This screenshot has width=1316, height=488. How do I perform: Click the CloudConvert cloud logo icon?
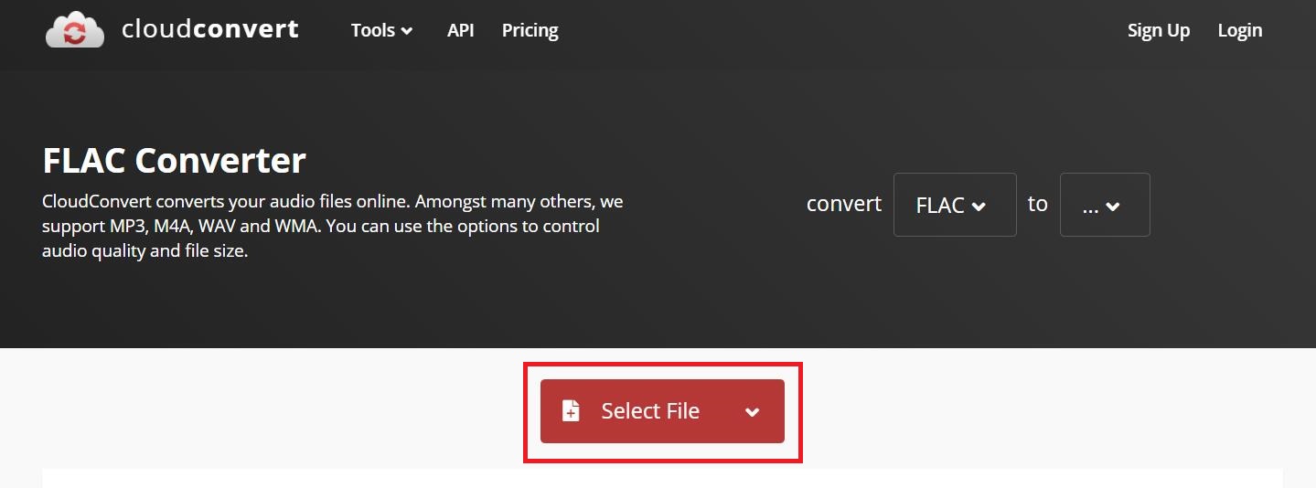tap(75, 29)
